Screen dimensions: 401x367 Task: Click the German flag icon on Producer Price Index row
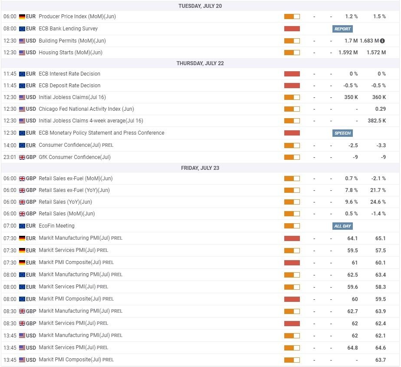[22, 16]
